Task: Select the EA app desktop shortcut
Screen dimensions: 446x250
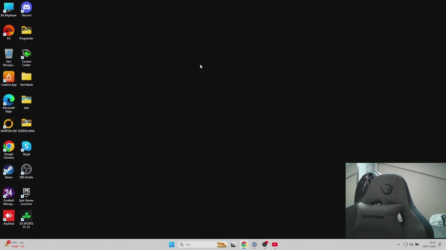Action: click(9, 33)
